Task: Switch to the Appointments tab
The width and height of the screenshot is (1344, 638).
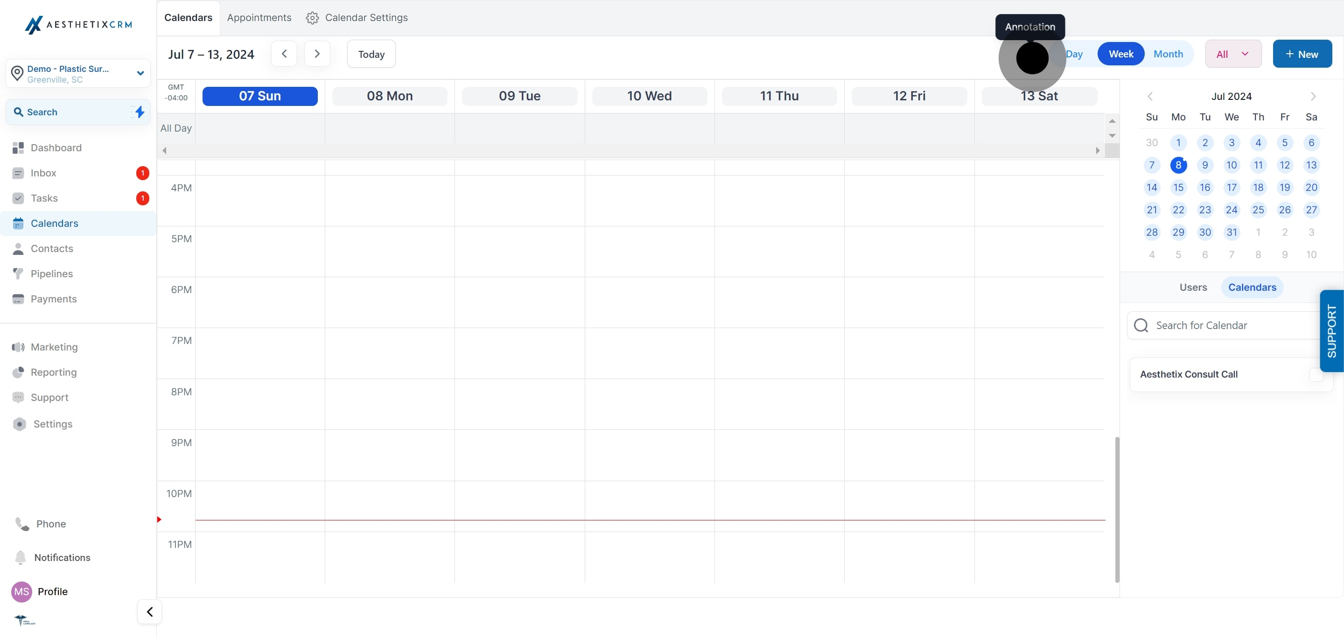Action: pos(259,18)
